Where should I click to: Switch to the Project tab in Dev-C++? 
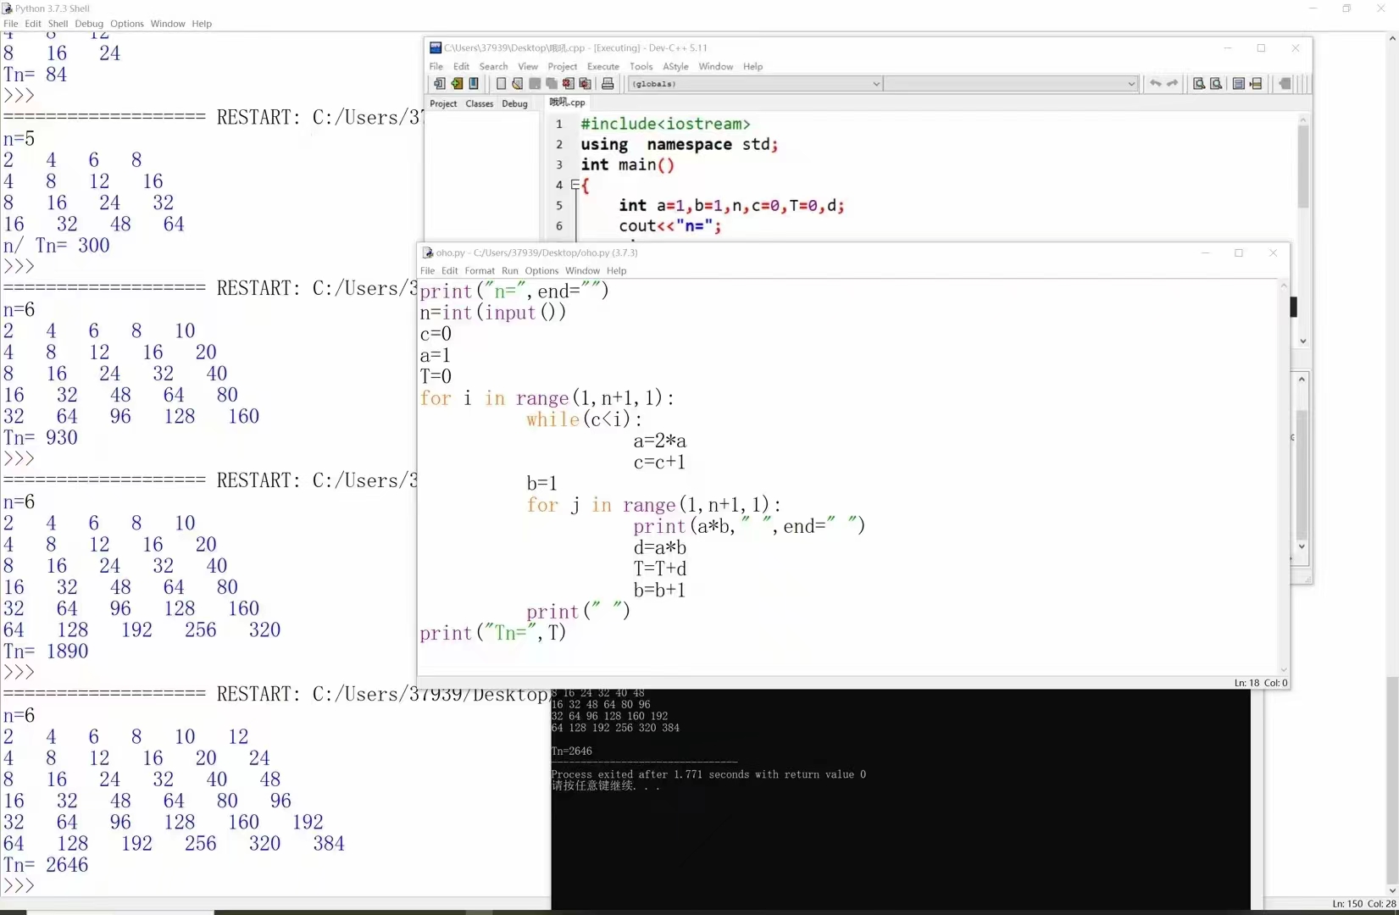click(443, 103)
